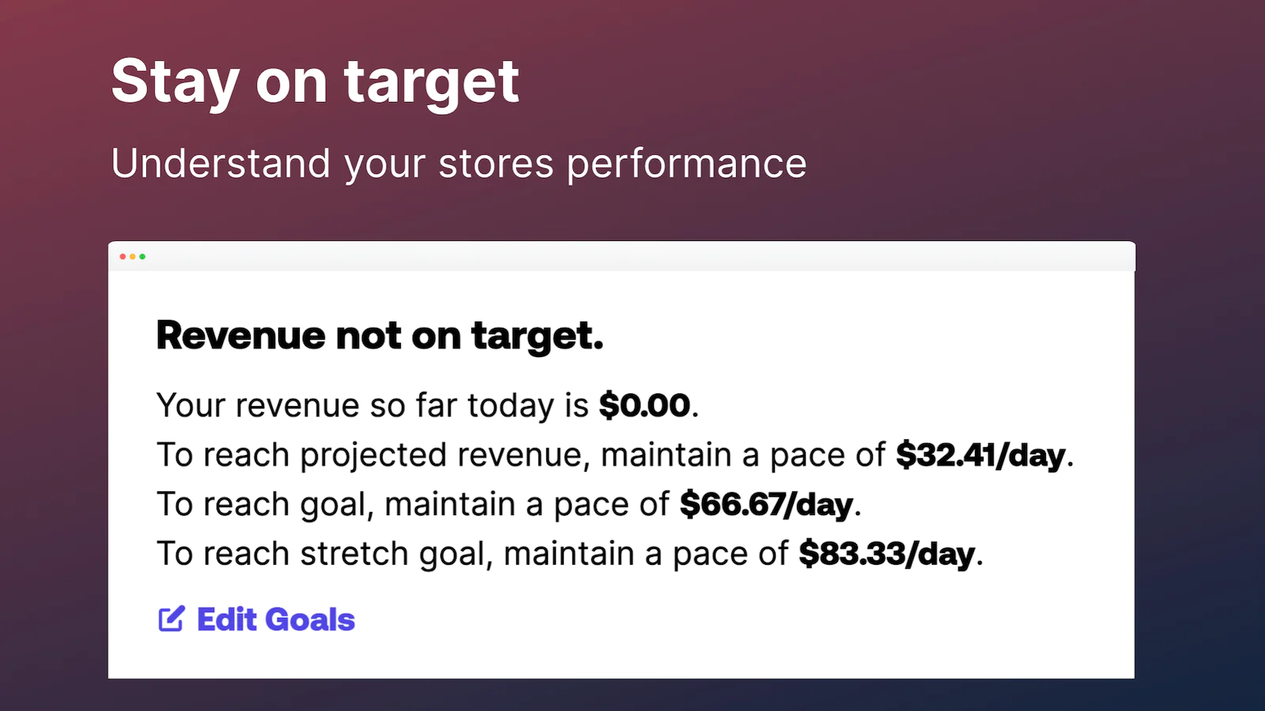Select the $0.00 revenue value
The image size is (1265, 711).
coord(644,405)
